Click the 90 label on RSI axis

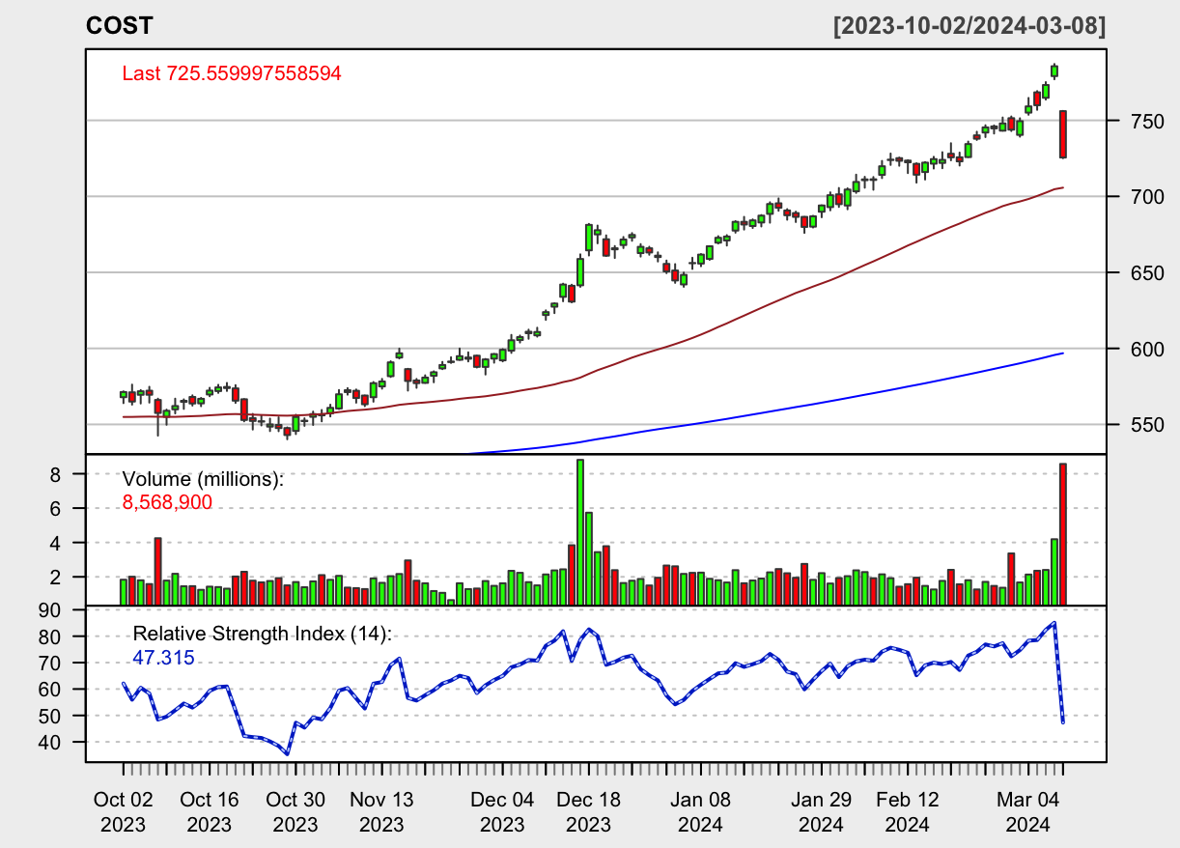coord(51,610)
